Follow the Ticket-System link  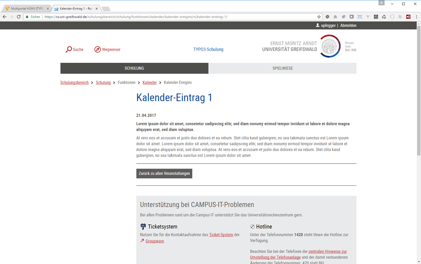221,235
